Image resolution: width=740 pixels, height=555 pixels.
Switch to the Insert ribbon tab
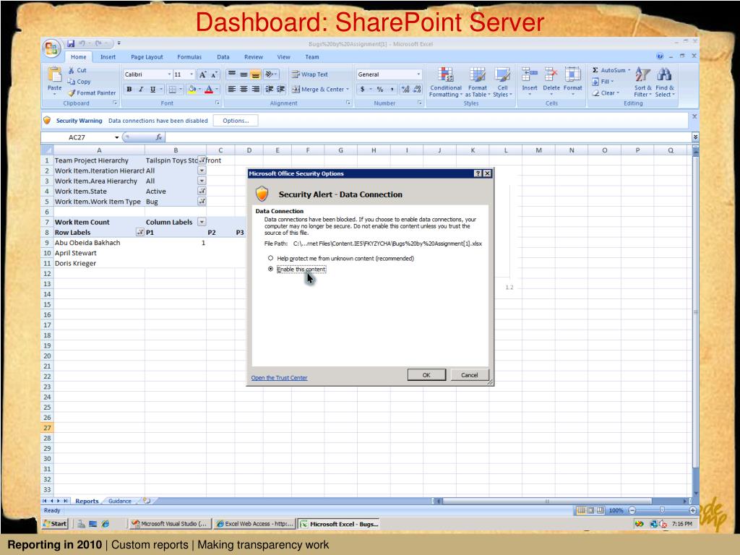click(108, 57)
